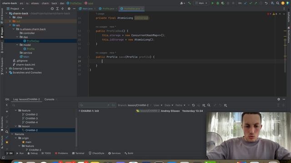
Task: Collapse the charm-back project root node
Action: point(6,13)
